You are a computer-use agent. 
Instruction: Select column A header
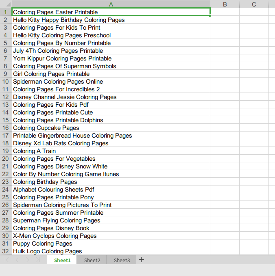click(111, 4)
